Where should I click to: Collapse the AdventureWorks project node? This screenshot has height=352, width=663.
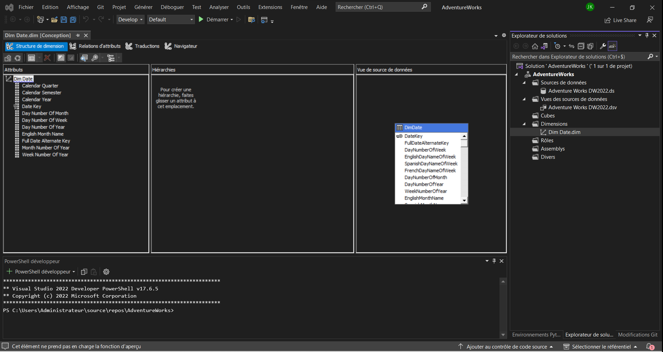tap(516, 74)
